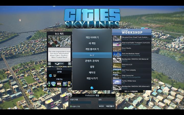Click the 로그인 login button
This screenshot has width=184, height=115.
pyautogui.click(x=101, y=106)
